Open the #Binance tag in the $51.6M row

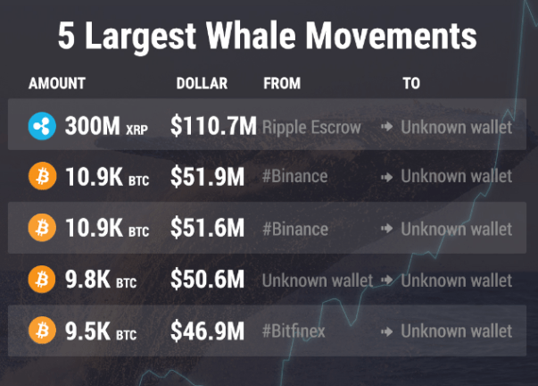point(295,229)
